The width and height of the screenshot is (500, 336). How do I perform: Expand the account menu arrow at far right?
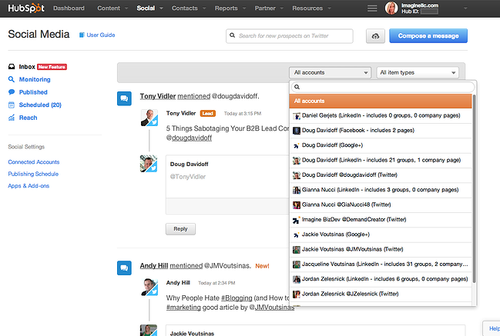click(x=465, y=8)
